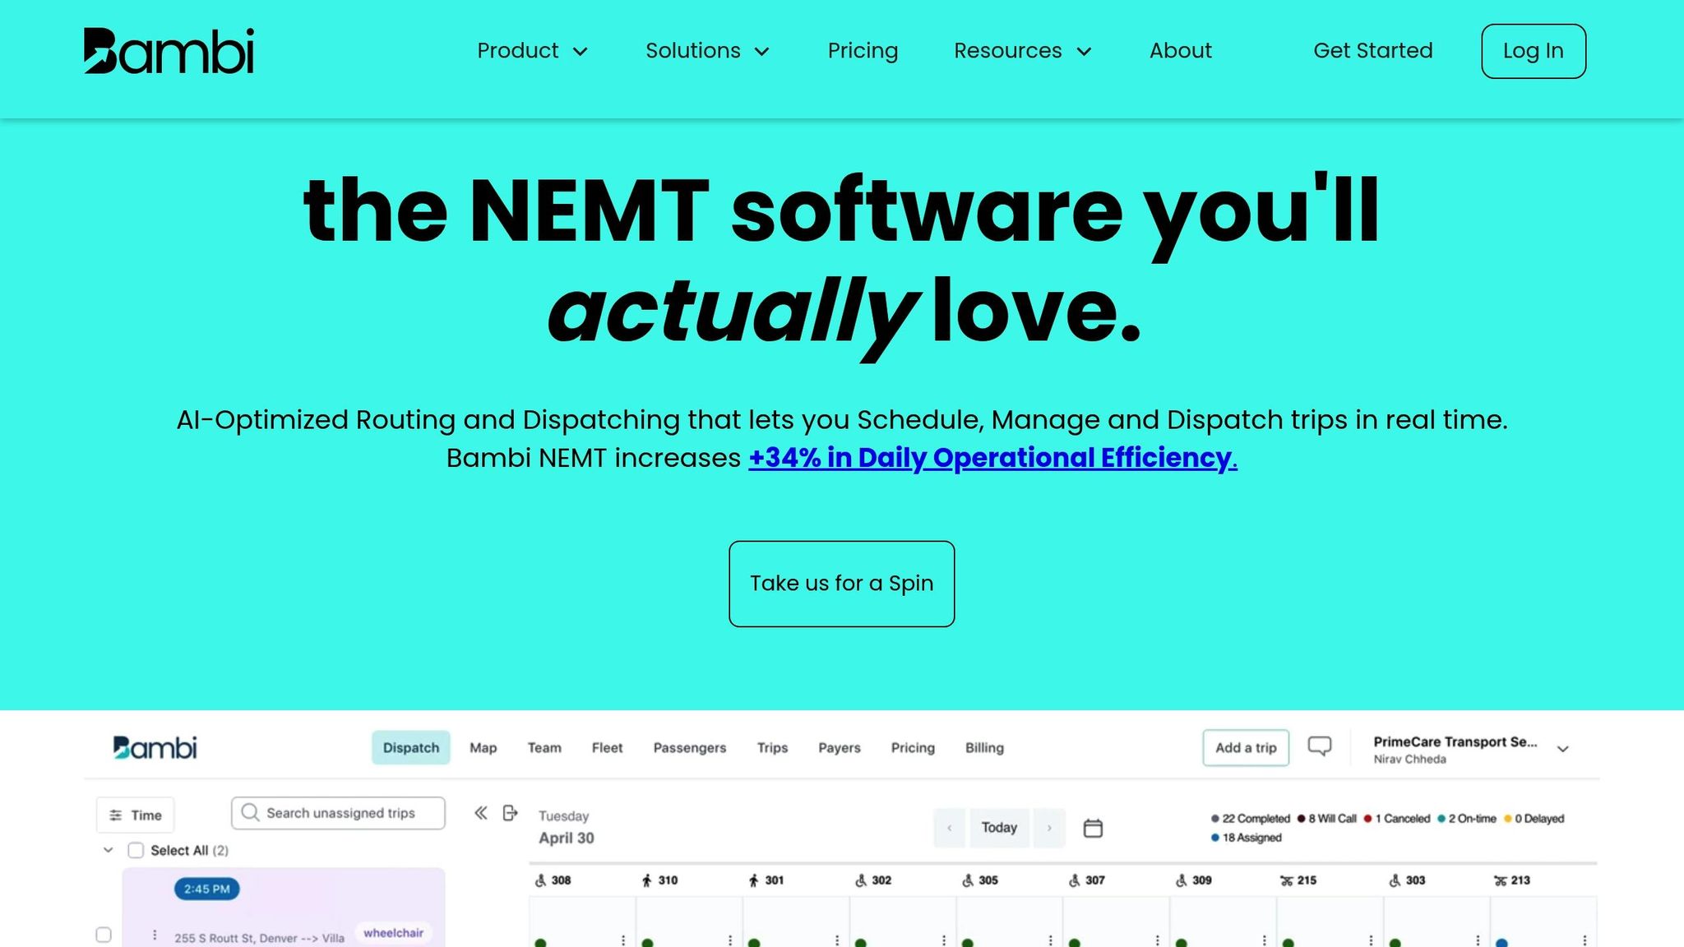Screen dimensions: 1684x947
Task: Click the 2 On-time status legend
Action: coord(1467,819)
